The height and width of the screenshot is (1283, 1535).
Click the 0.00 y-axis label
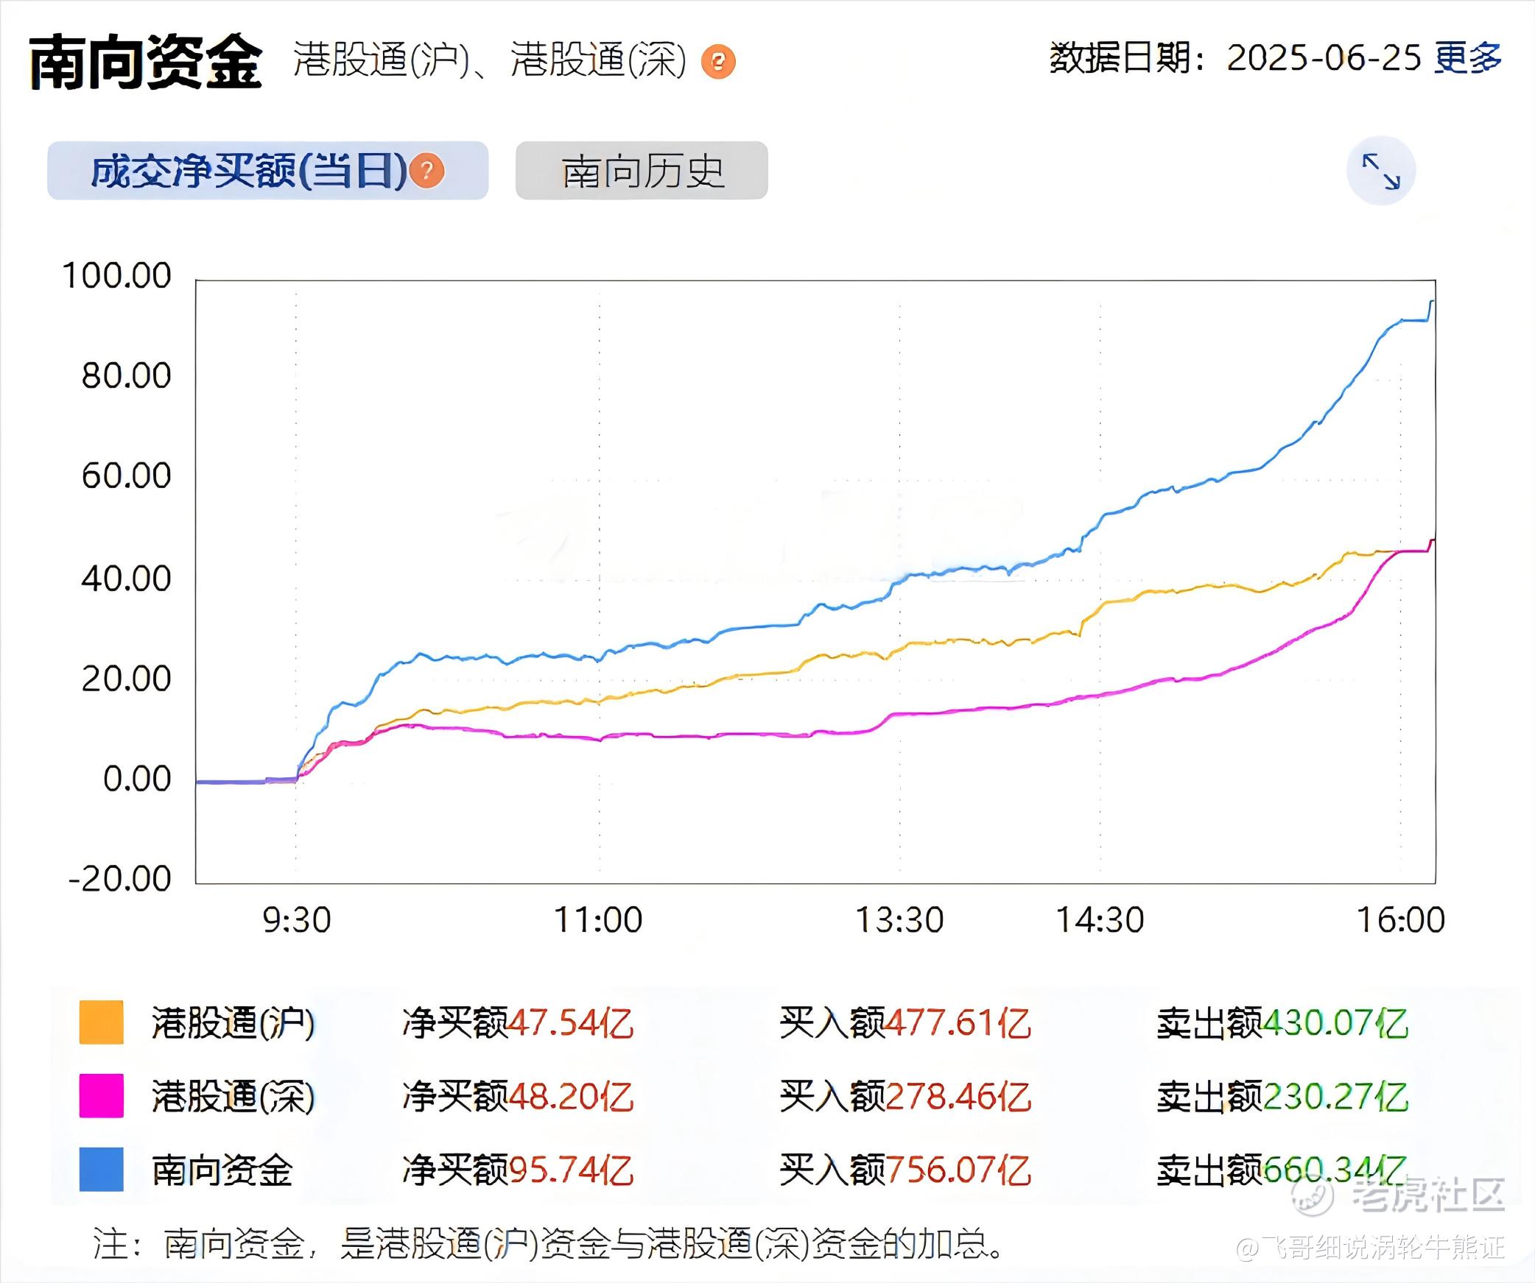[137, 779]
